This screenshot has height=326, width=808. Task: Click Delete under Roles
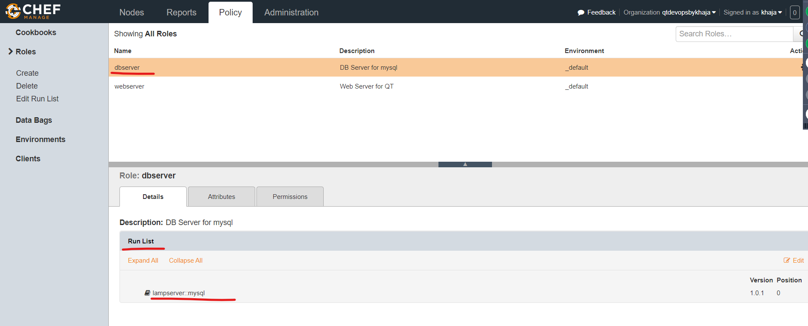click(x=27, y=86)
